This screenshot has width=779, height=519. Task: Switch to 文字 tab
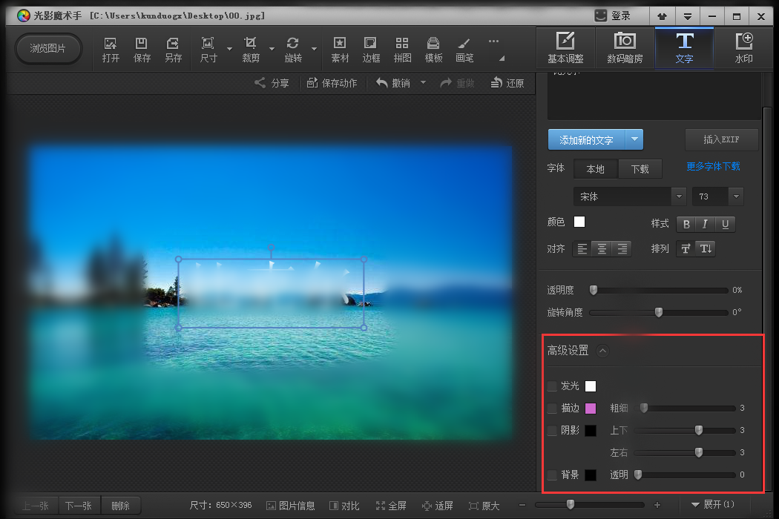pyautogui.click(x=685, y=48)
